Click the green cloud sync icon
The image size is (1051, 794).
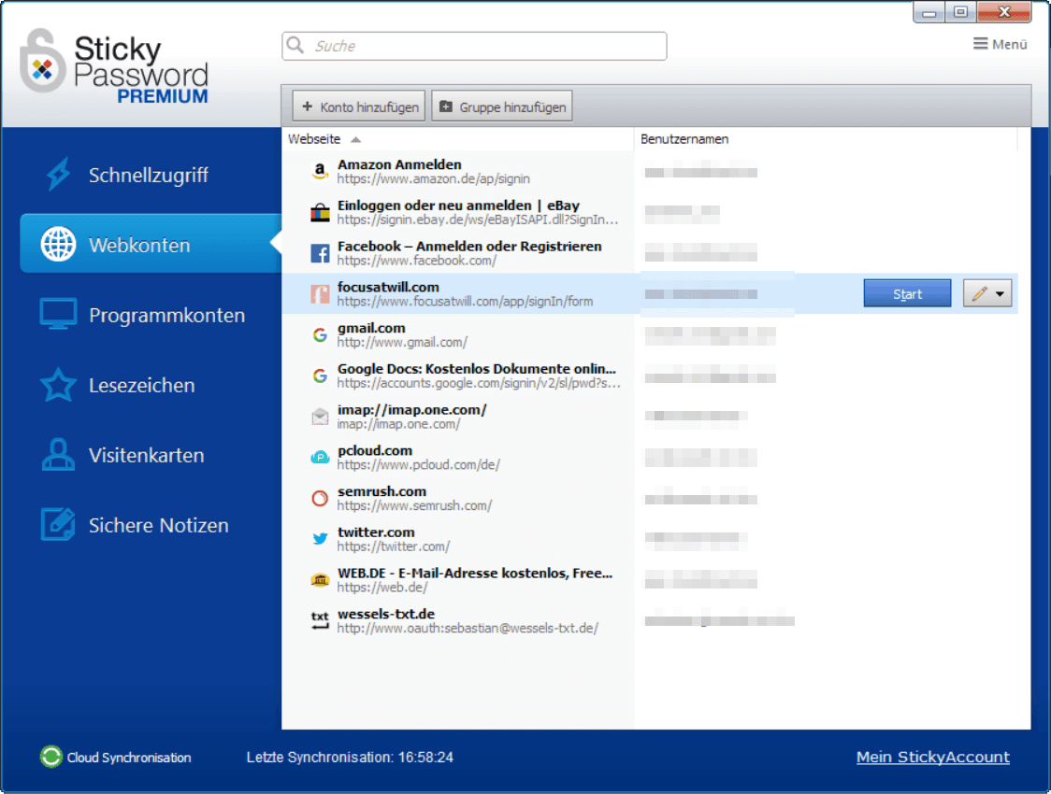pos(50,757)
